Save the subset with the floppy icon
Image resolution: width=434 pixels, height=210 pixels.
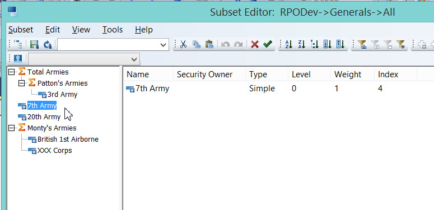pos(34,44)
